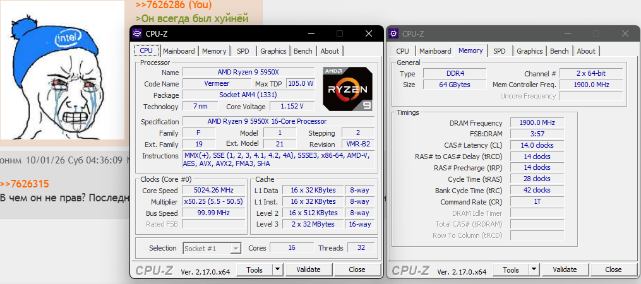
Task: Click the Threads count field 32
Action: tap(361, 247)
